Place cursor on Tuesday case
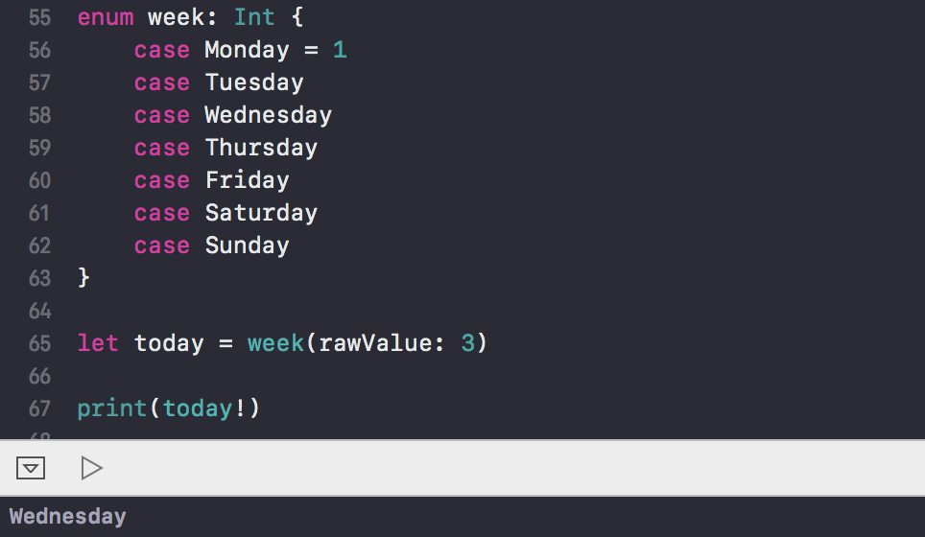 tap(254, 82)
